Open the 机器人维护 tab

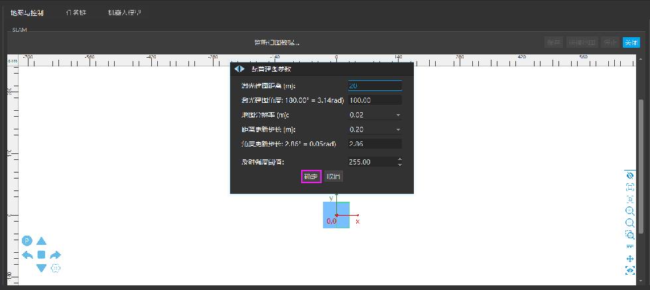(x=124, y=13)
